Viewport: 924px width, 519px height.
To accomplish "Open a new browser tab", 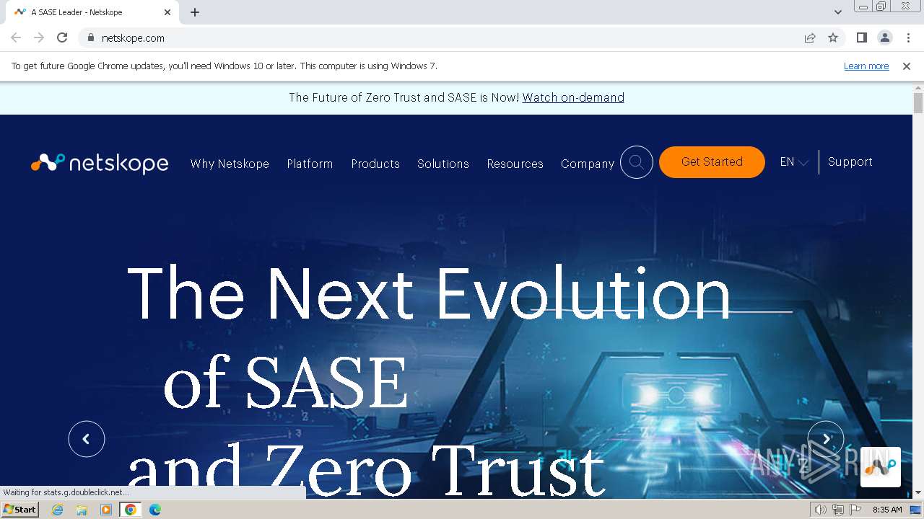I will point(195,12).
